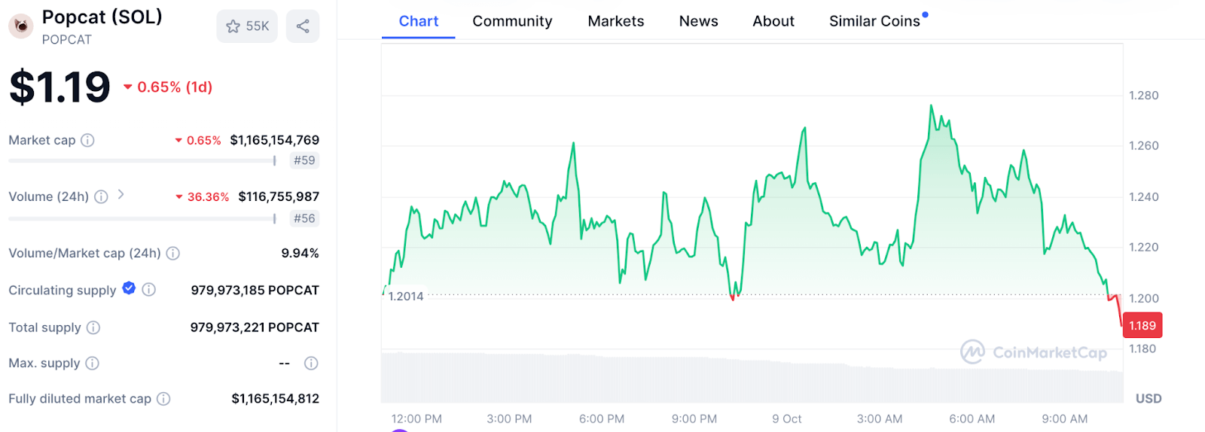This screenshot has height=432, width=1205.
Task: Click the Popcat (SOL) title
Action: (x=102, y=17)
